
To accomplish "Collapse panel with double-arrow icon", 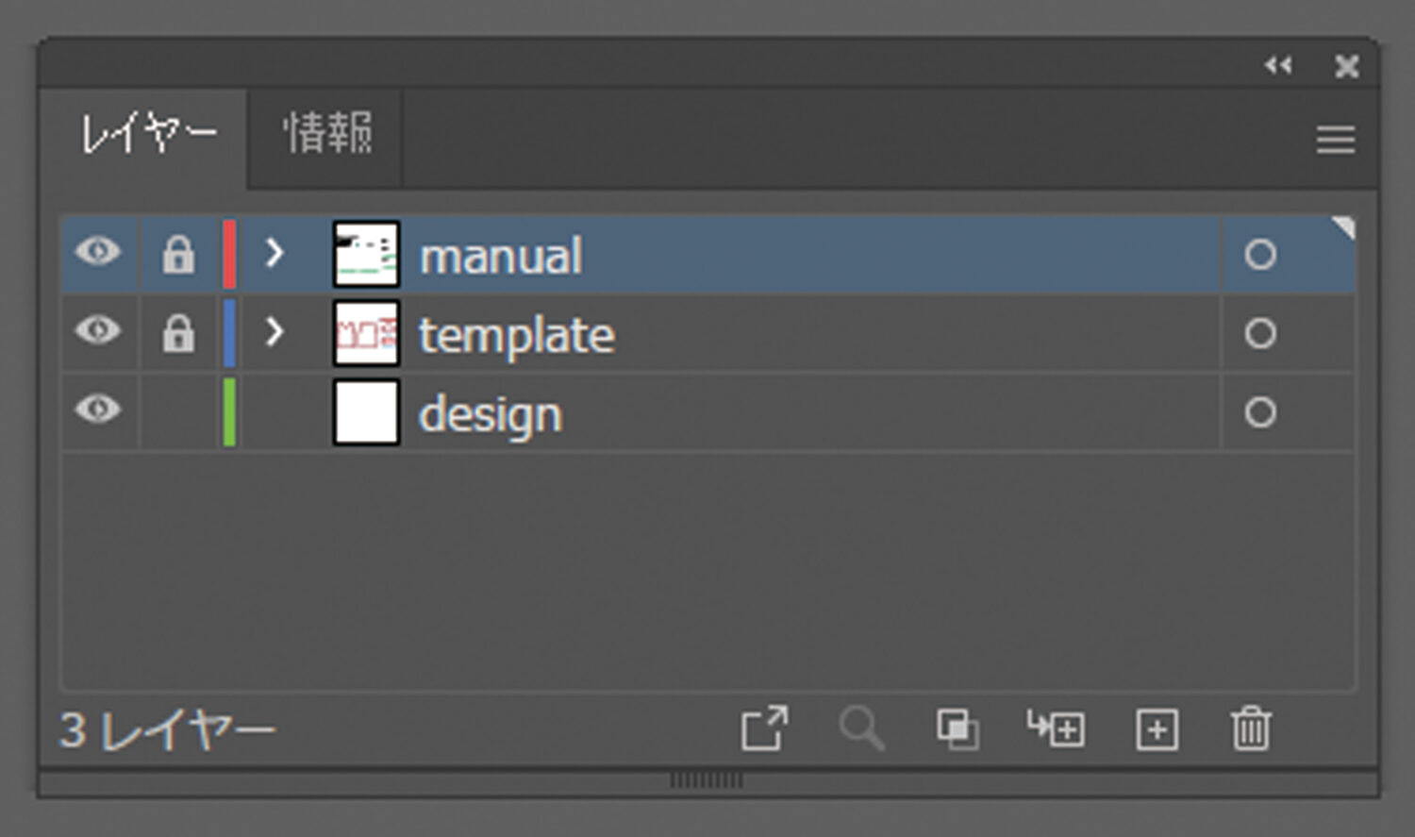I will (x=1278, y=65).
